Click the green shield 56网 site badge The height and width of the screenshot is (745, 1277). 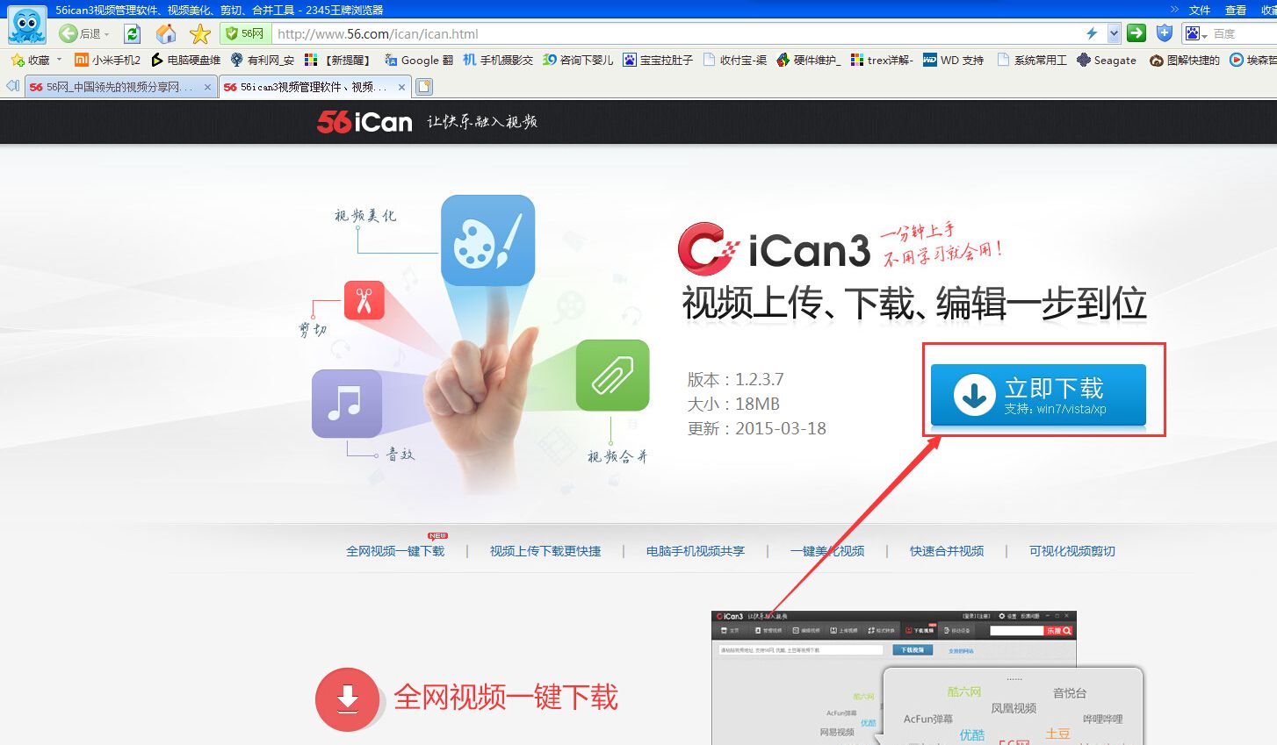pos(244,33)
